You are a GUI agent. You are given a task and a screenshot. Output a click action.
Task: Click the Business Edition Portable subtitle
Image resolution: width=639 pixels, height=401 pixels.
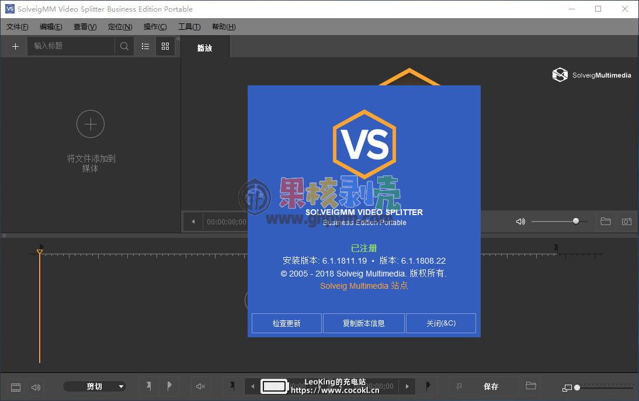click(x=364, y=222)
